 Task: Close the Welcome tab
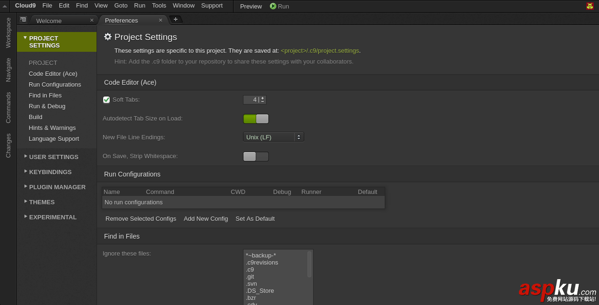pos(92,20)
